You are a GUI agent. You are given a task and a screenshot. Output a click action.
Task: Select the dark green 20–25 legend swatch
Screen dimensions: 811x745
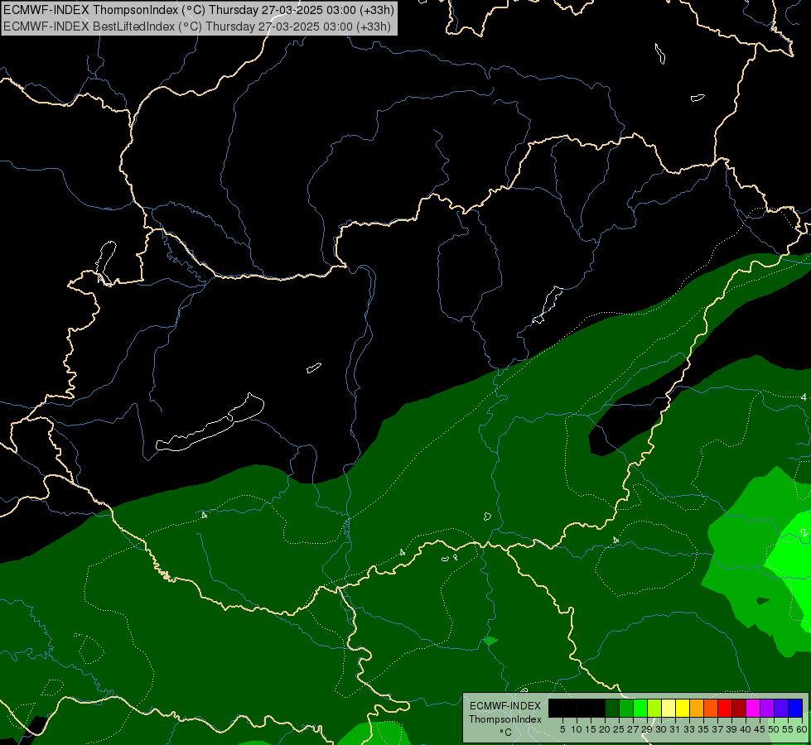612,708
